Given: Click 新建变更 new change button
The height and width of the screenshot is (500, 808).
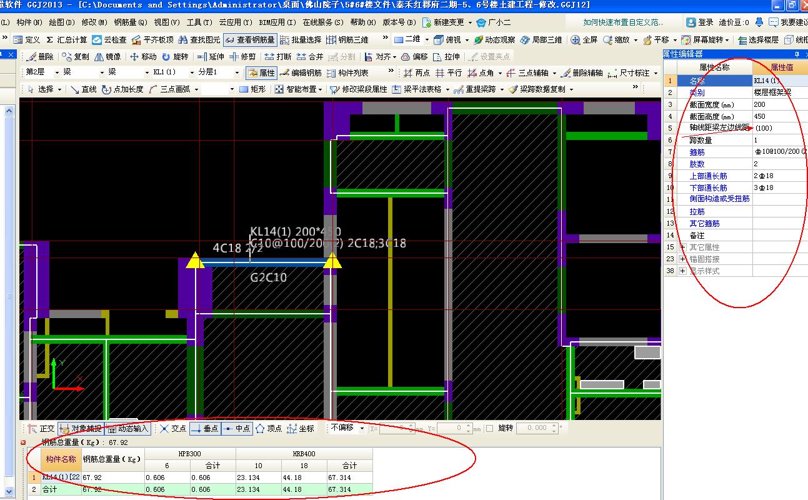Looking at the screenshot, I should tap(445, 22).
